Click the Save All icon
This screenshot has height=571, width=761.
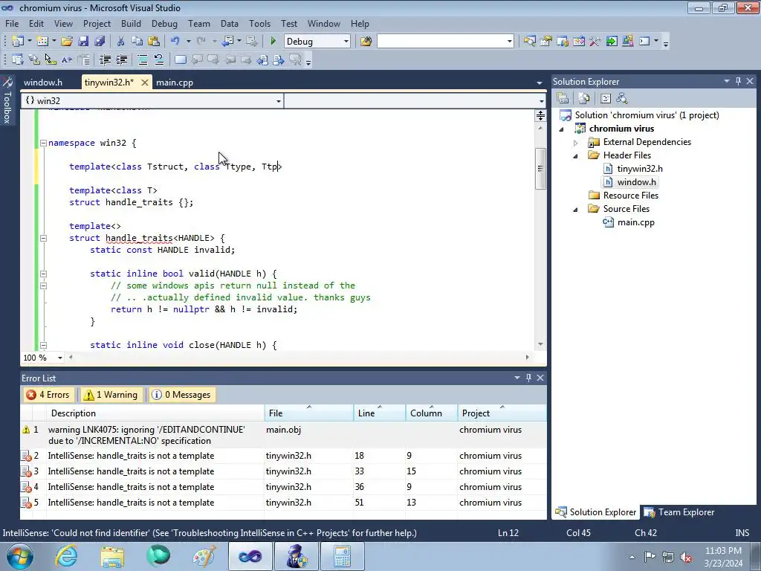click(100, 42)
